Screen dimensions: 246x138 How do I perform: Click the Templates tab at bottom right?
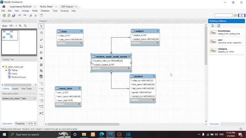coord(214,124)
